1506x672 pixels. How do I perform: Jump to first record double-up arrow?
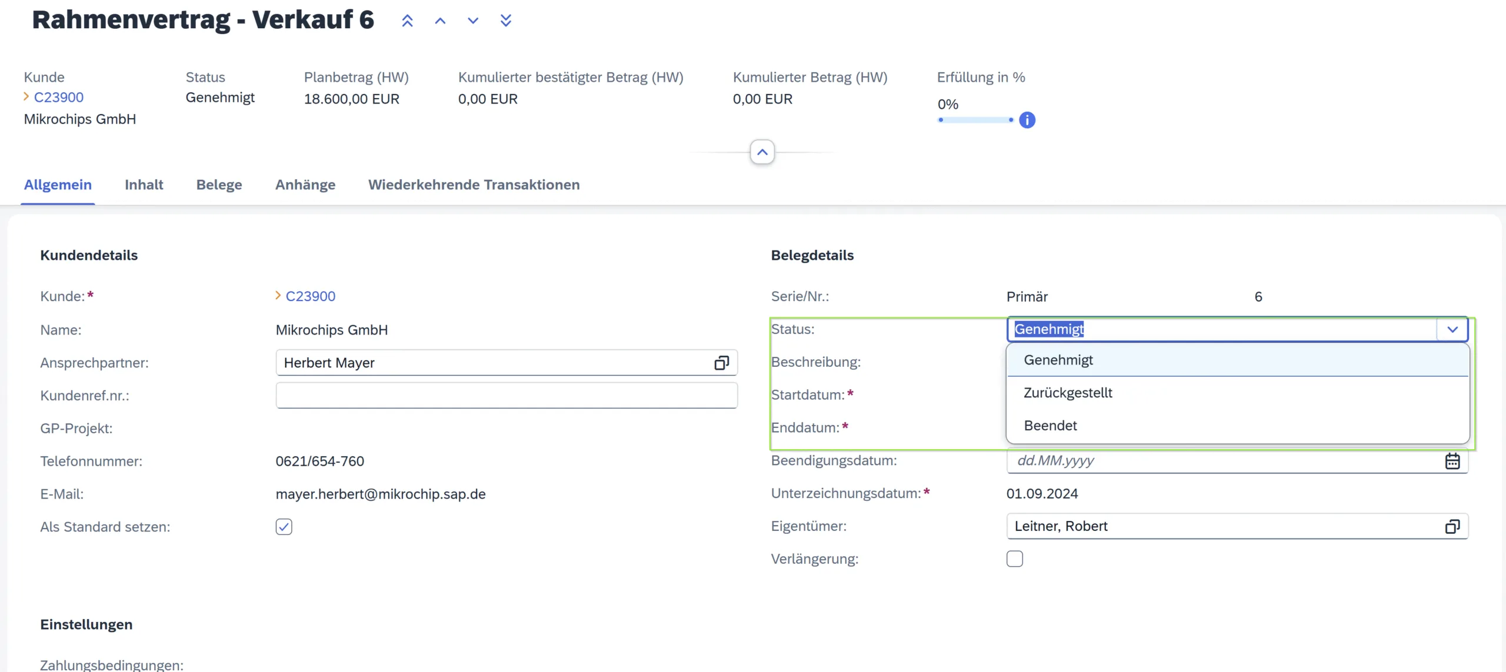tap(407, 21)
